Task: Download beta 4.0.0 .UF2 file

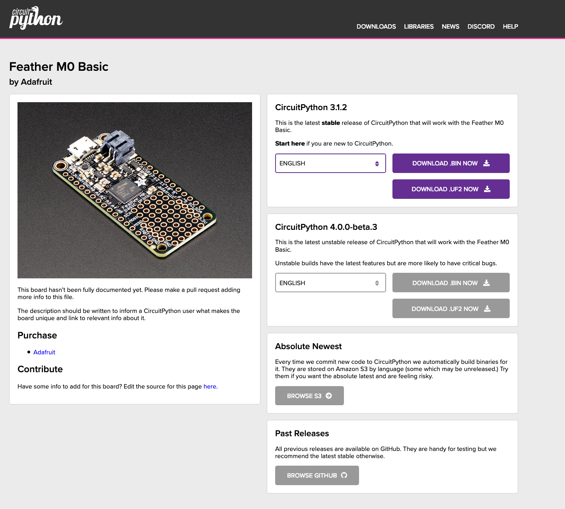Action: [451, 309]
